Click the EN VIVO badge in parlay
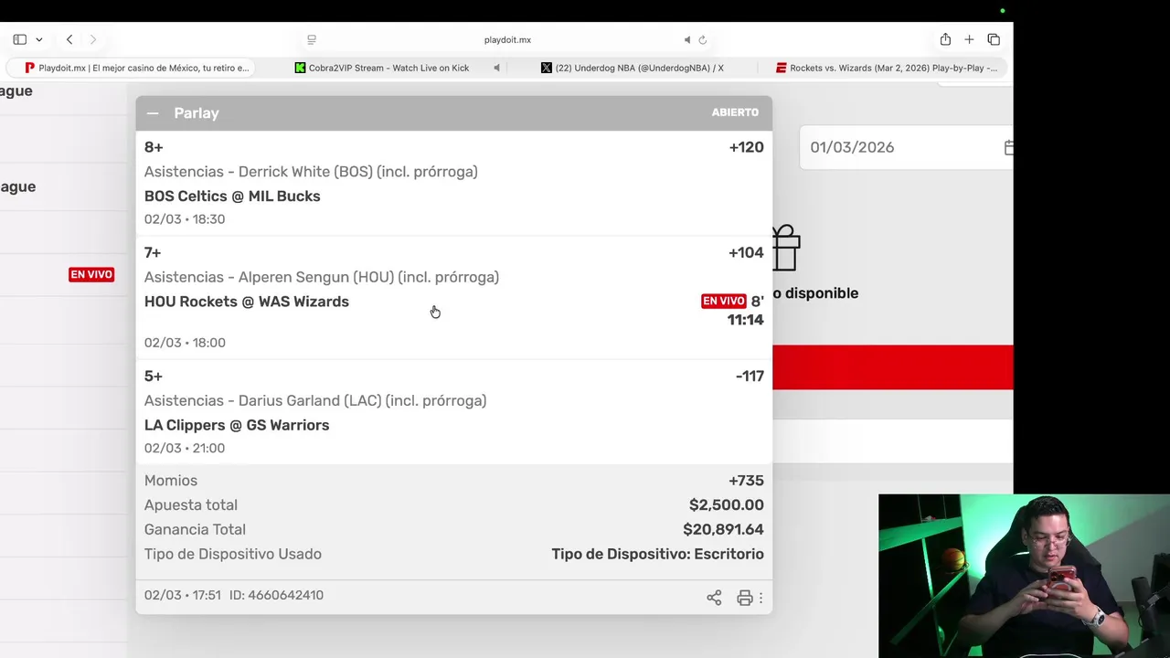This screenshot has width=1170, height=658. tap(724, 301)
